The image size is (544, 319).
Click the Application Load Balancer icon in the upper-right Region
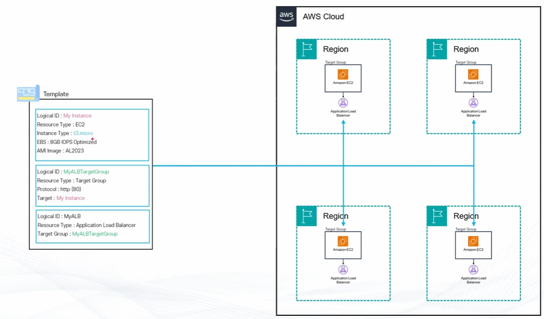474,102
